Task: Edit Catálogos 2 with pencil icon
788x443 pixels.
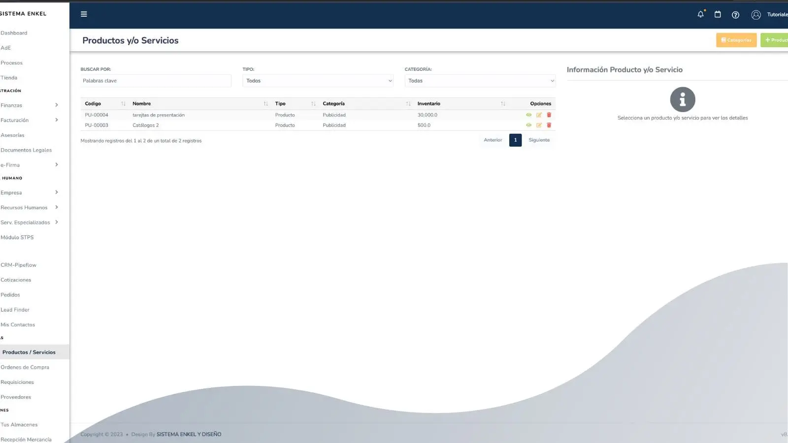Action: point(539,126)
